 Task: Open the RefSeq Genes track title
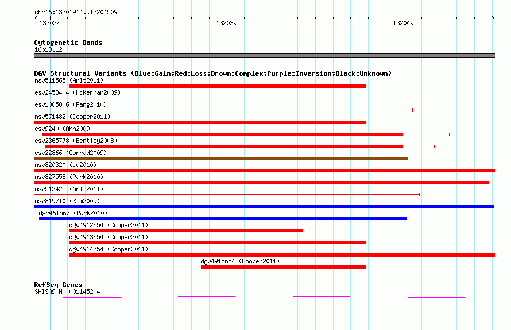click(x=58, y=285)
